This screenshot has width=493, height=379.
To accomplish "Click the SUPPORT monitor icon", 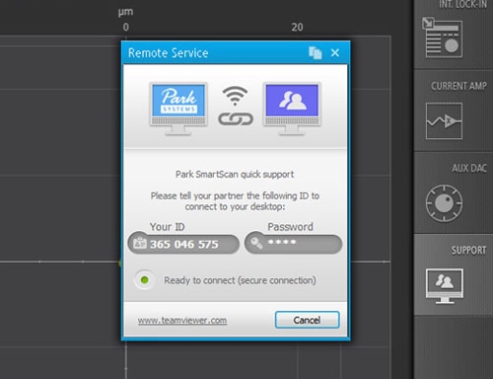I will [x=445, y=286].
